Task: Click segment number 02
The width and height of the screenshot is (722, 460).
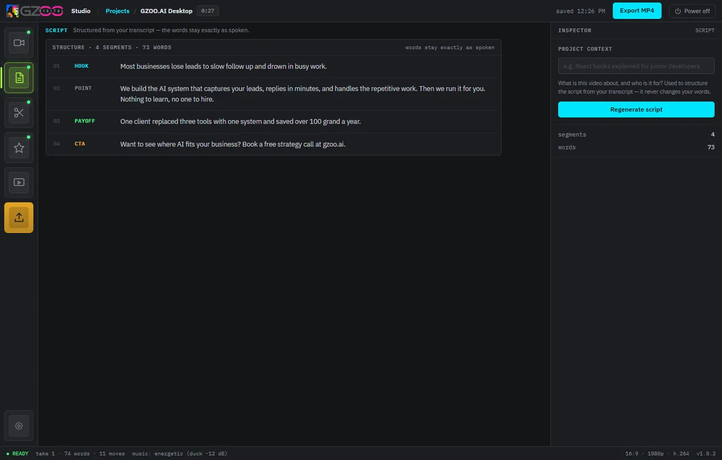Action: (56, 88)
